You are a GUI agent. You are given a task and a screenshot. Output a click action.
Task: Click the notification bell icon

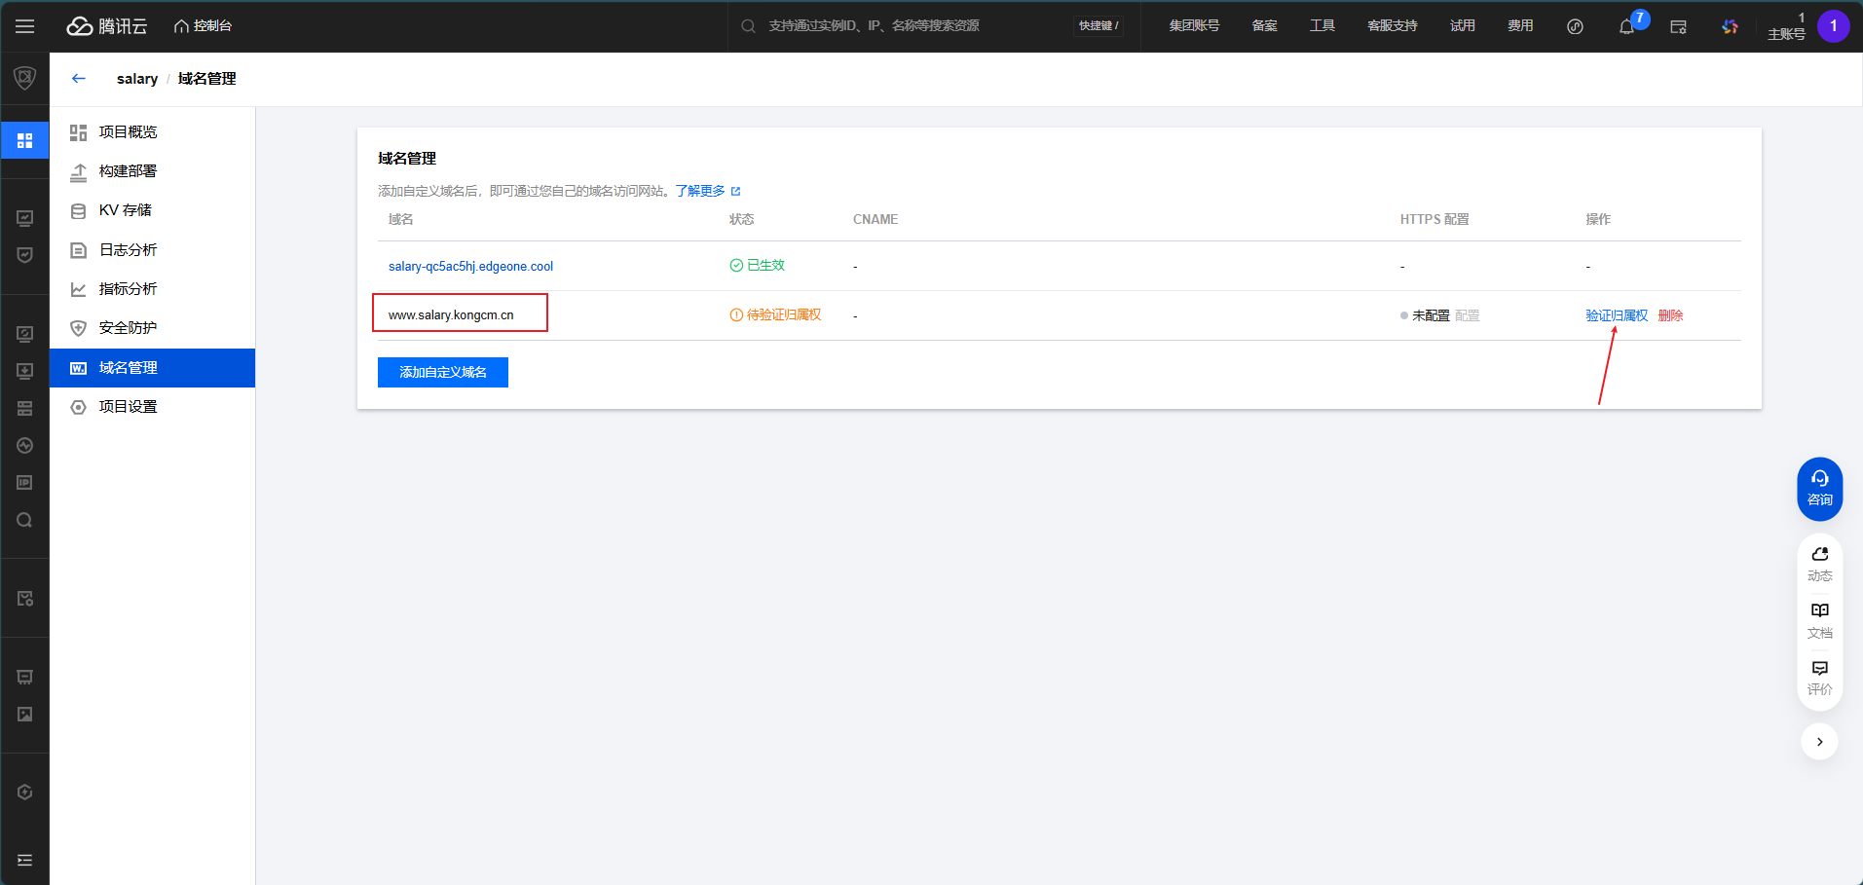(x=1626, y=27)
